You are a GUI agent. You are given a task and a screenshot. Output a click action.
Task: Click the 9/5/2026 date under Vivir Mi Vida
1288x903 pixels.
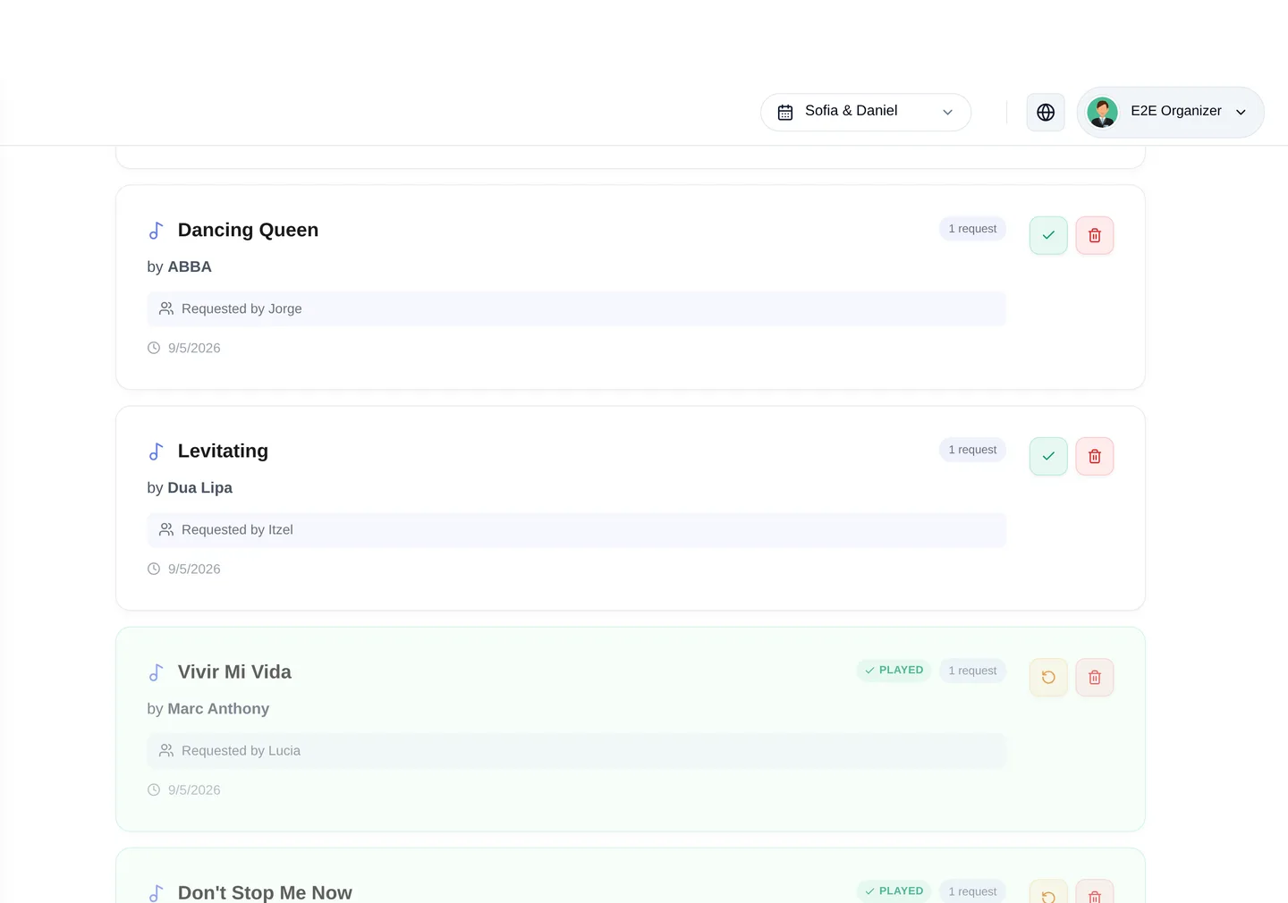pyautogui.click(x=194, y=789)
